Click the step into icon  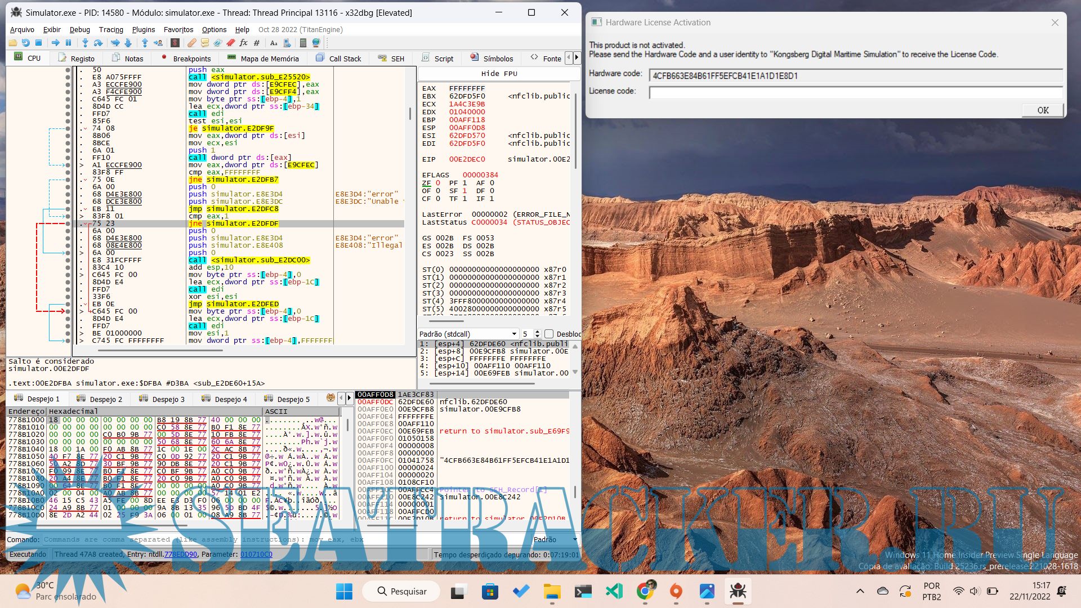(85, 43)
